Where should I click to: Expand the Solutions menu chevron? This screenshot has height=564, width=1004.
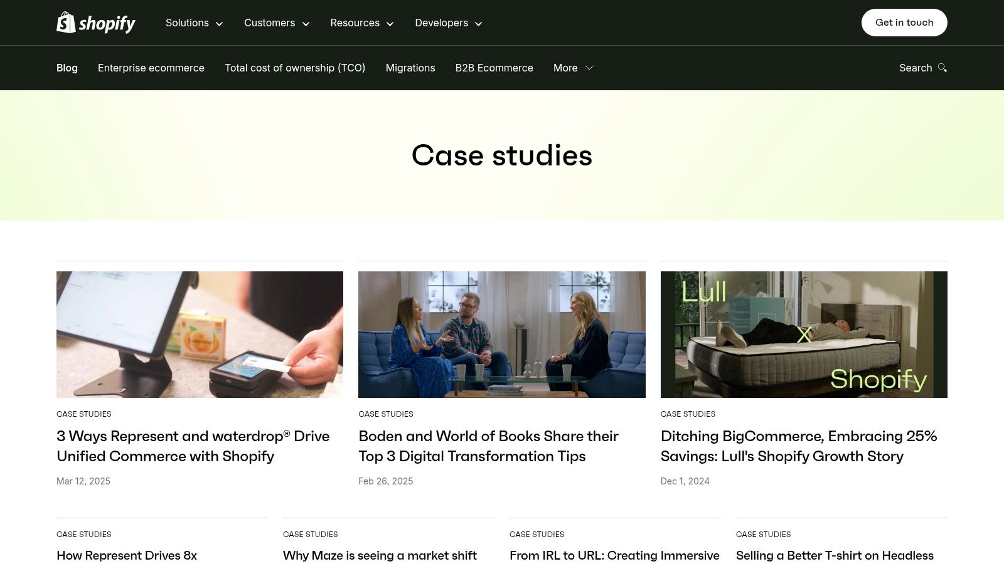click(x=220, y=24)
